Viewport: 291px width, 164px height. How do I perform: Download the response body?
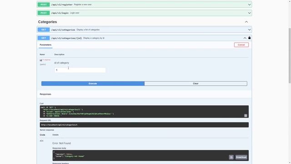tap(241, 157)
